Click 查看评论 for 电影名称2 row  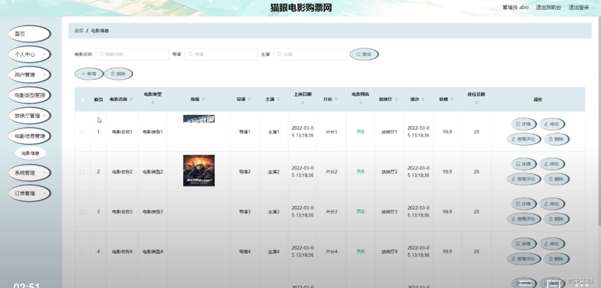click(524, 179)
